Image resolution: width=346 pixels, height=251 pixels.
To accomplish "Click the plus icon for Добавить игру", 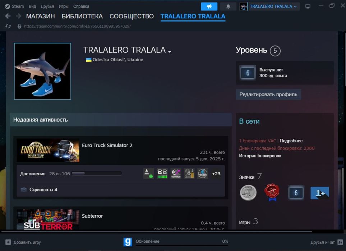I will (8, 242).
